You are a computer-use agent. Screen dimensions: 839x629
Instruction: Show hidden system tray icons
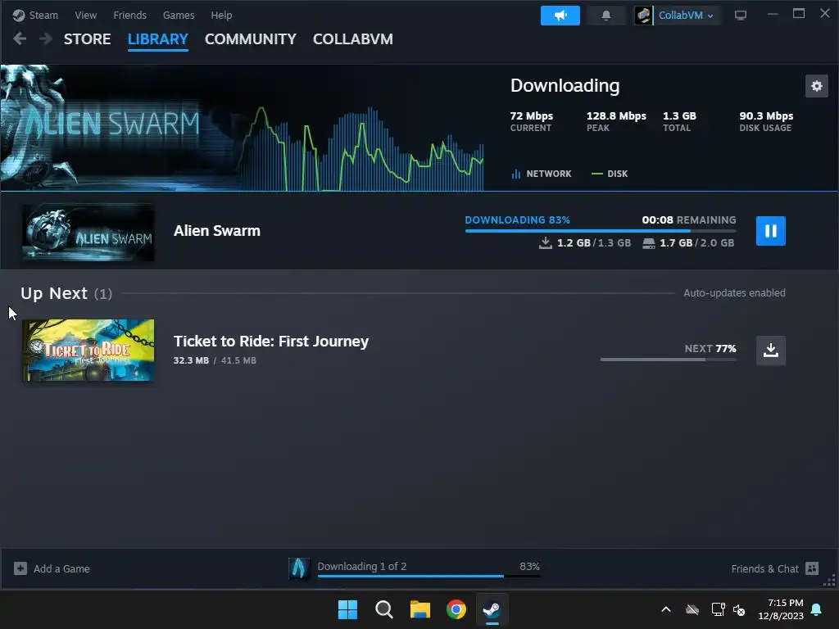point(666,609)
